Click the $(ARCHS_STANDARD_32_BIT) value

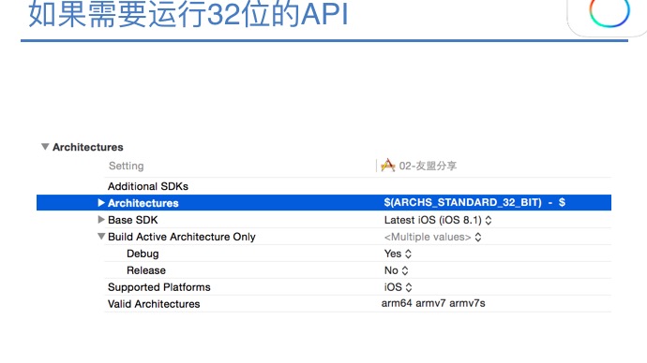click(462, 202)
